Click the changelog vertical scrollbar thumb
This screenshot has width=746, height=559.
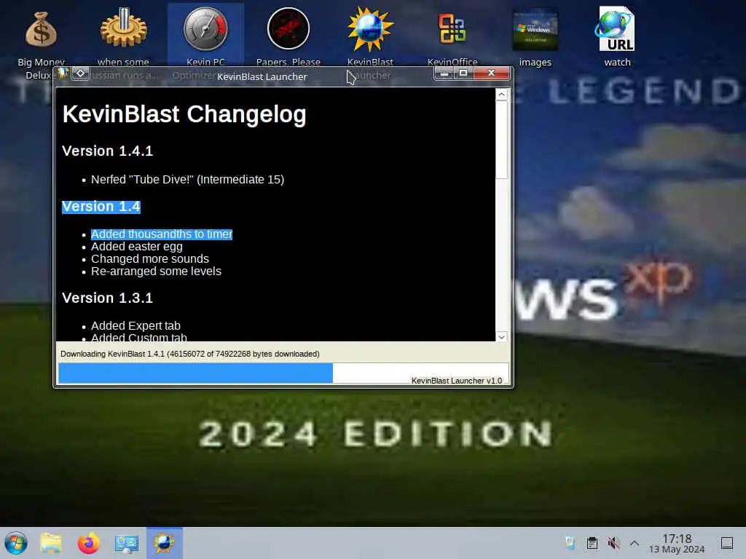501,140
